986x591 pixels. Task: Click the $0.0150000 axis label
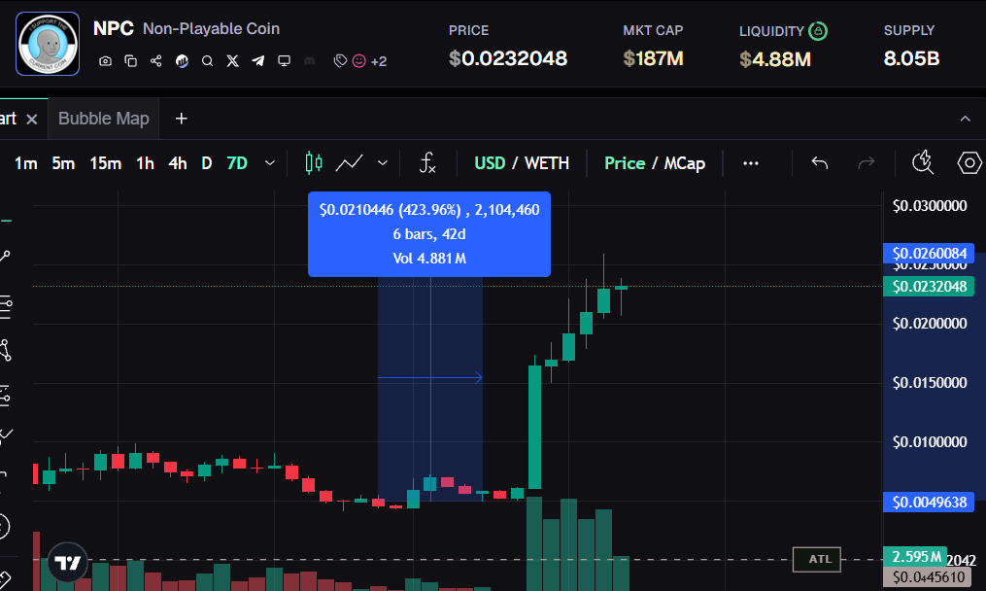(x=930, y=383)
